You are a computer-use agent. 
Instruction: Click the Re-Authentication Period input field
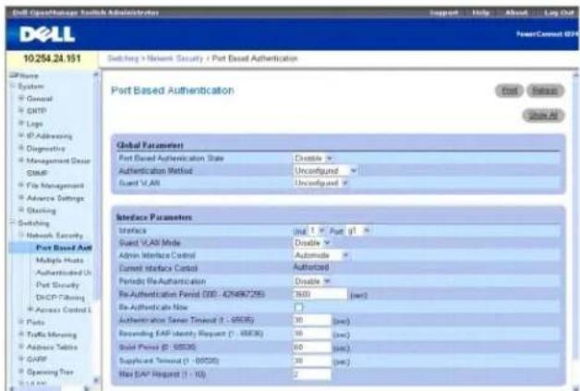click(x=320, y=294)
